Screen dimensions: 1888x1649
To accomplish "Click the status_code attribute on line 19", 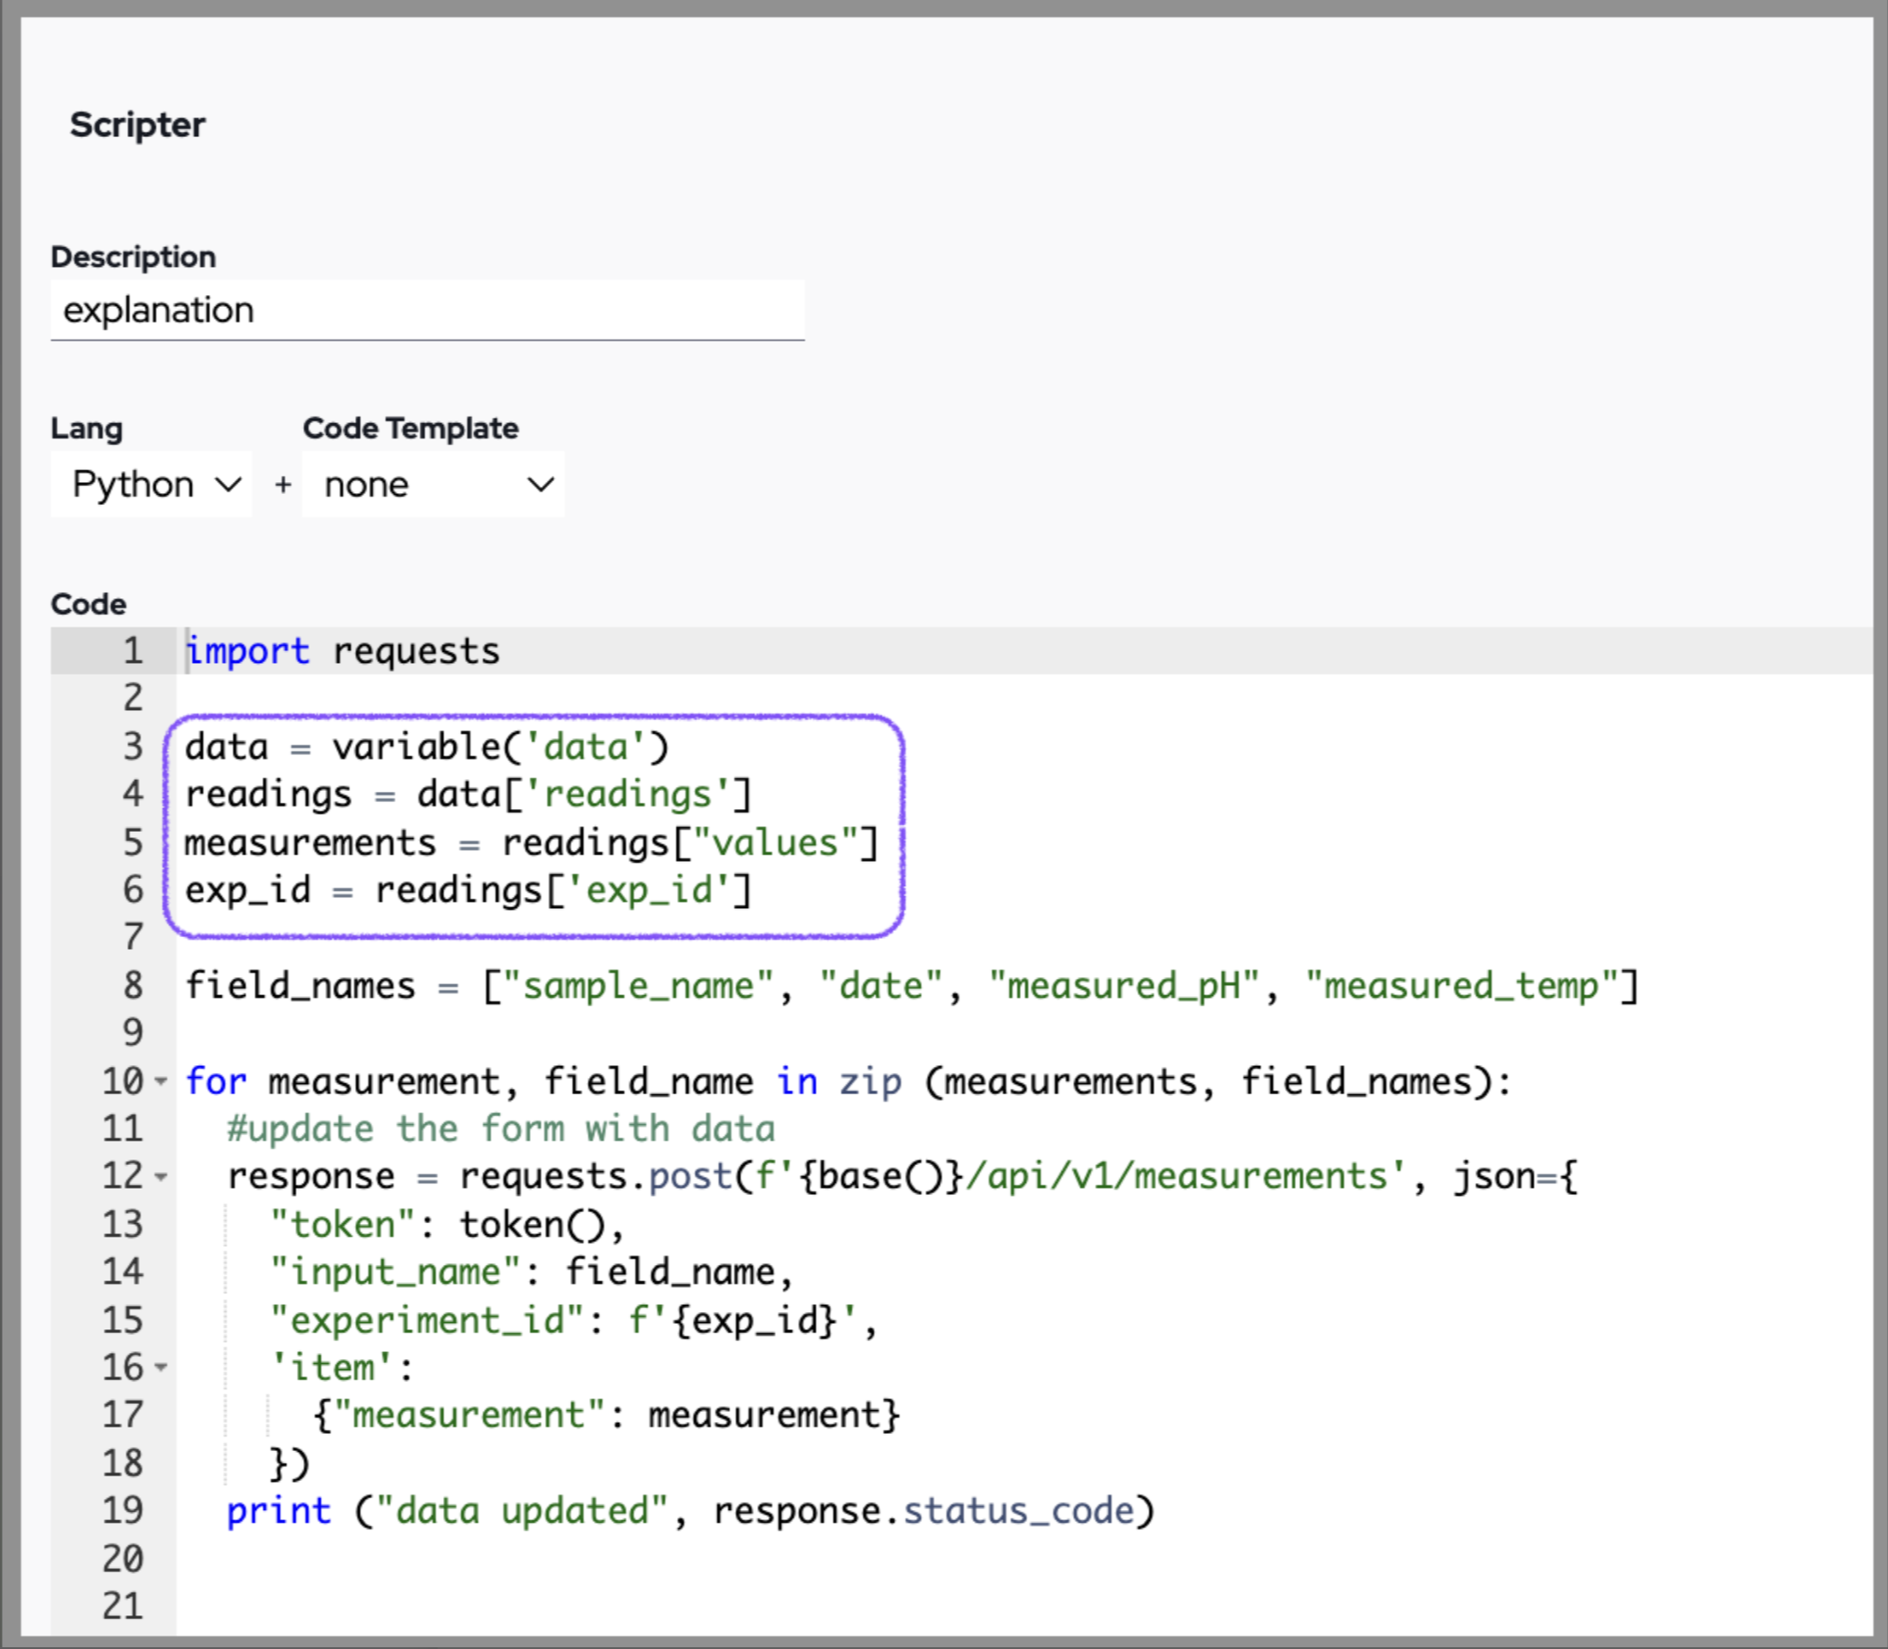I will pos(1018,1511).
